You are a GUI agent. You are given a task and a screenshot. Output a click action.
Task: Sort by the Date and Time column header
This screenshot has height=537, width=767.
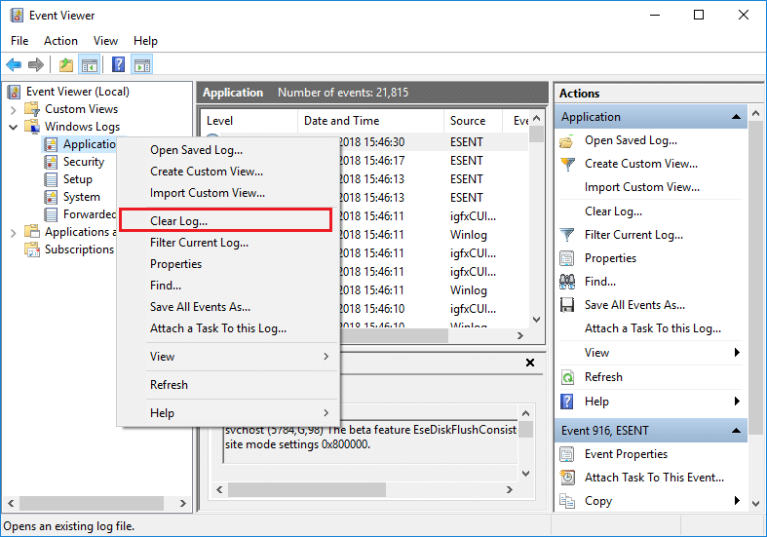click(x=370, y=121)
